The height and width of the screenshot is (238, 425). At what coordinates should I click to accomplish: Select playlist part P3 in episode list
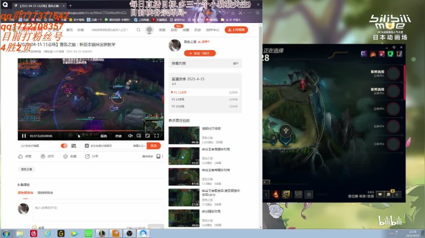click(x=205, y=106)
